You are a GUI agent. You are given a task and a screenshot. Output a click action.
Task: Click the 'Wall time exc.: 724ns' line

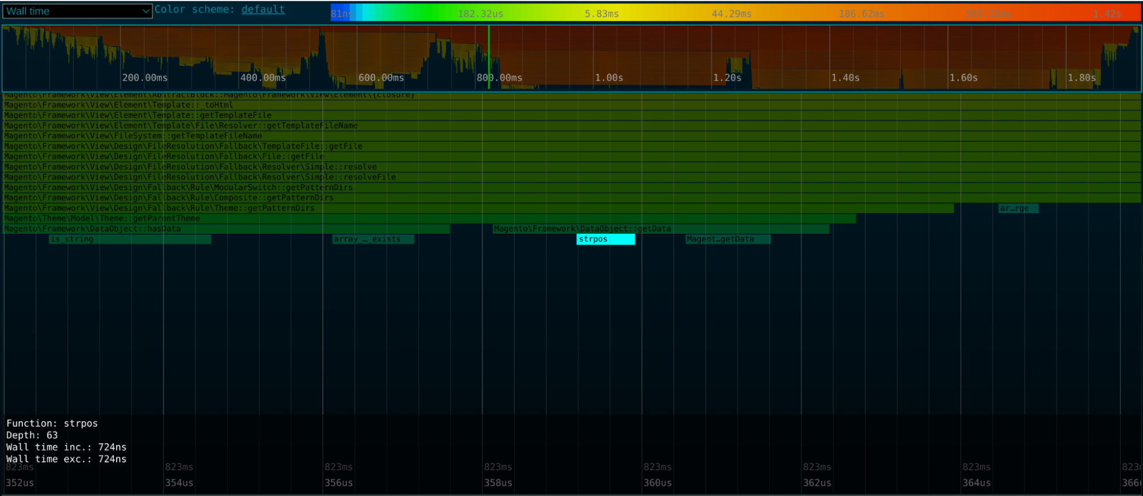coord(66,459)
